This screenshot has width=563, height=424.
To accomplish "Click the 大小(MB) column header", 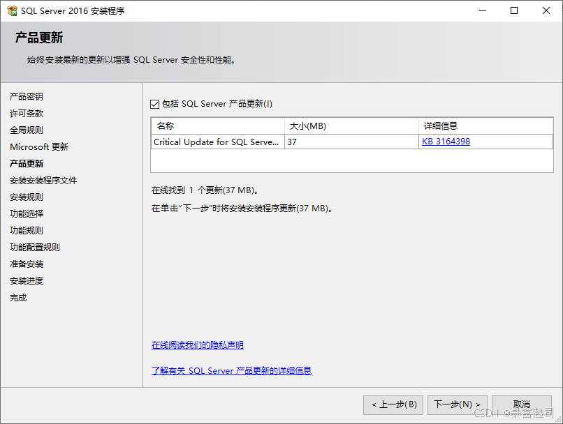I will [x=352, y=126].
